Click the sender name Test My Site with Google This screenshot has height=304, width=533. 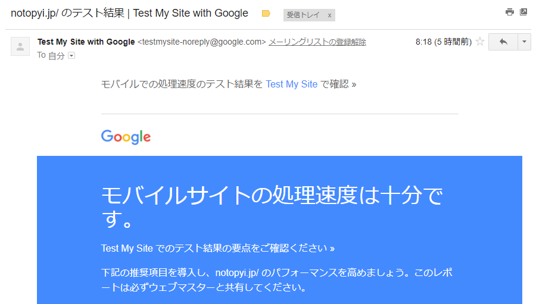point(86,42)
